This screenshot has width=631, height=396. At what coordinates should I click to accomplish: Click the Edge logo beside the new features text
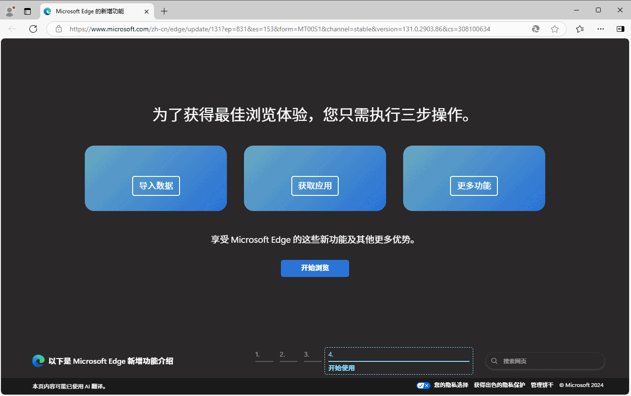tap(38, 361)
